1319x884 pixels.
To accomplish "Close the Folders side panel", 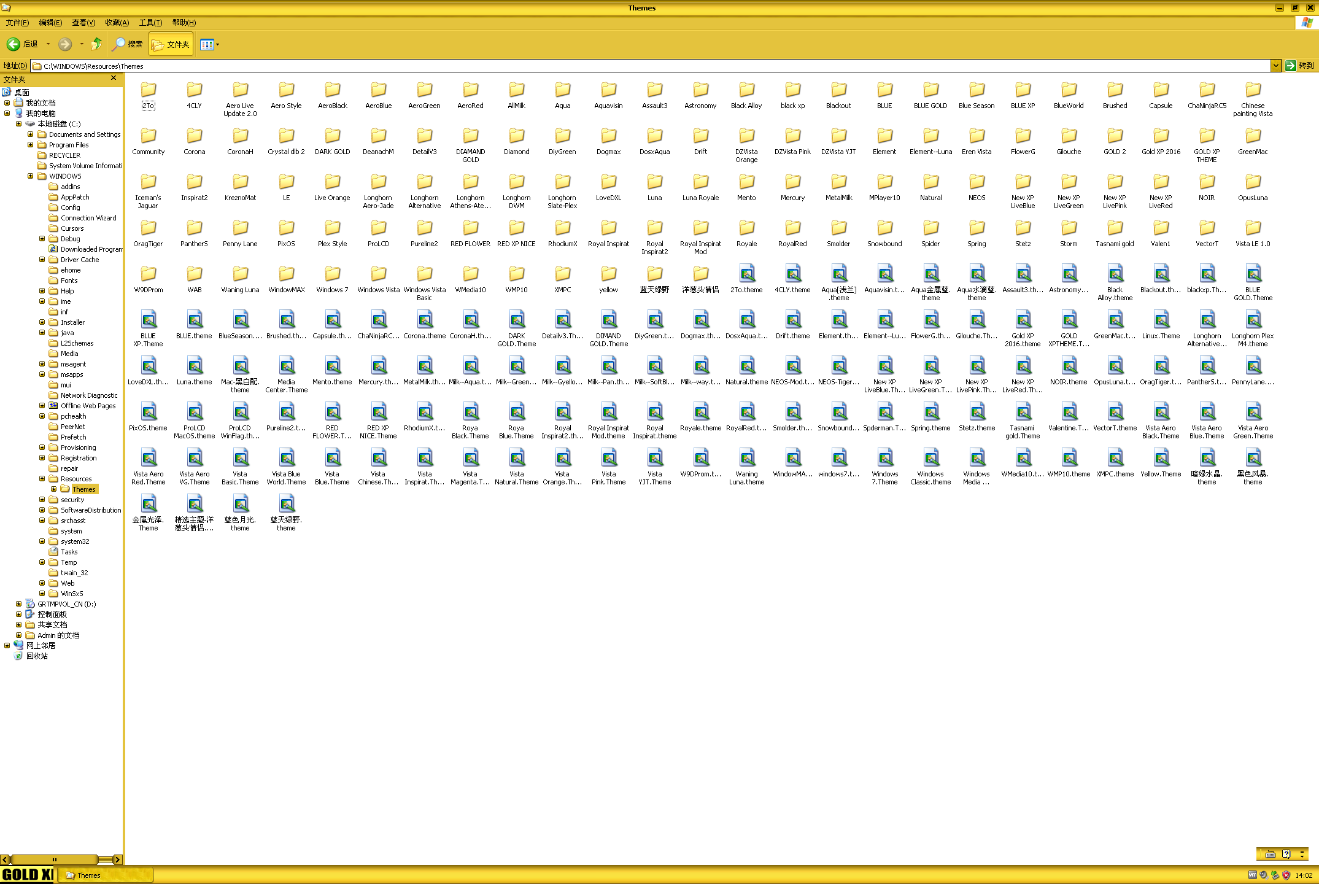I will click(x=114, y=79).
